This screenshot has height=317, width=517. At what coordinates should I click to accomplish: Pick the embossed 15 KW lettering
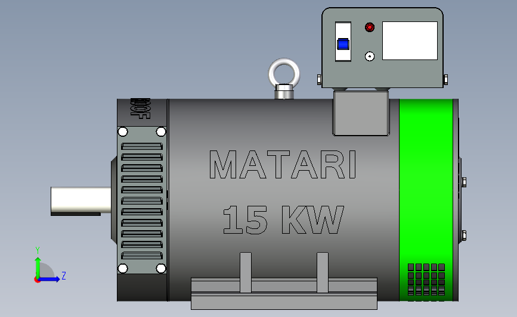[x=283, y=219]
